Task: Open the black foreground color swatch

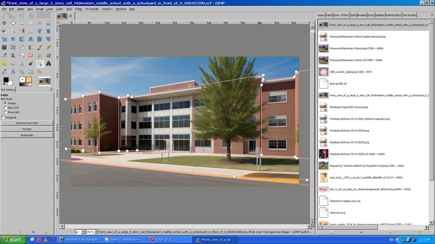Action: click(6, 80)
